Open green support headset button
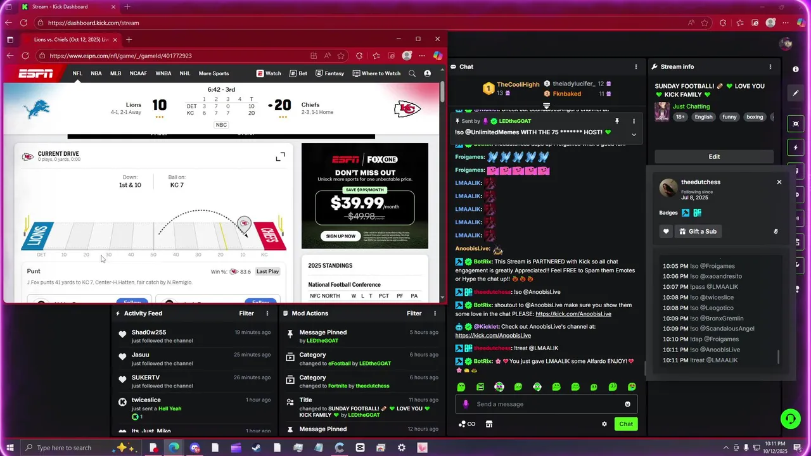The image size is (811, 456). coord(790,419)
